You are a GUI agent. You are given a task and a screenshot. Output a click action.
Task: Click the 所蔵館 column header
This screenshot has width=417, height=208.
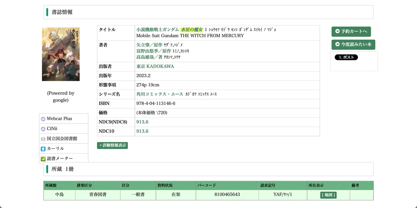coord(59,185)
